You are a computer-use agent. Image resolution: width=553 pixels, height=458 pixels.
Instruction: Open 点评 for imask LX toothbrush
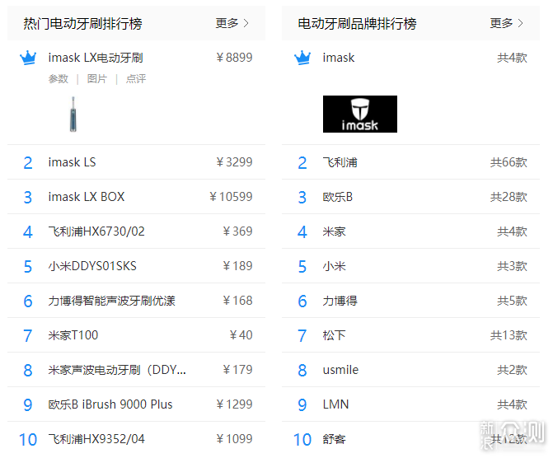[136, 78]
